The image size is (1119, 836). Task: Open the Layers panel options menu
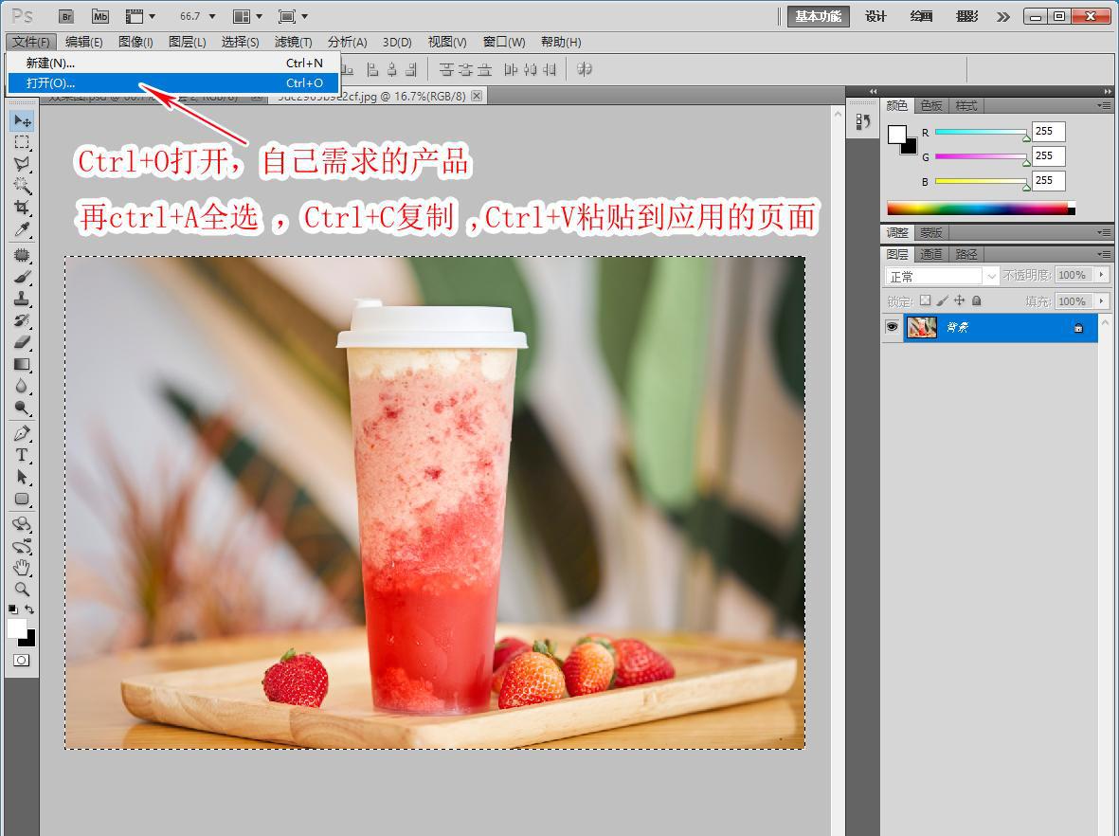[x=1104, y=254]
